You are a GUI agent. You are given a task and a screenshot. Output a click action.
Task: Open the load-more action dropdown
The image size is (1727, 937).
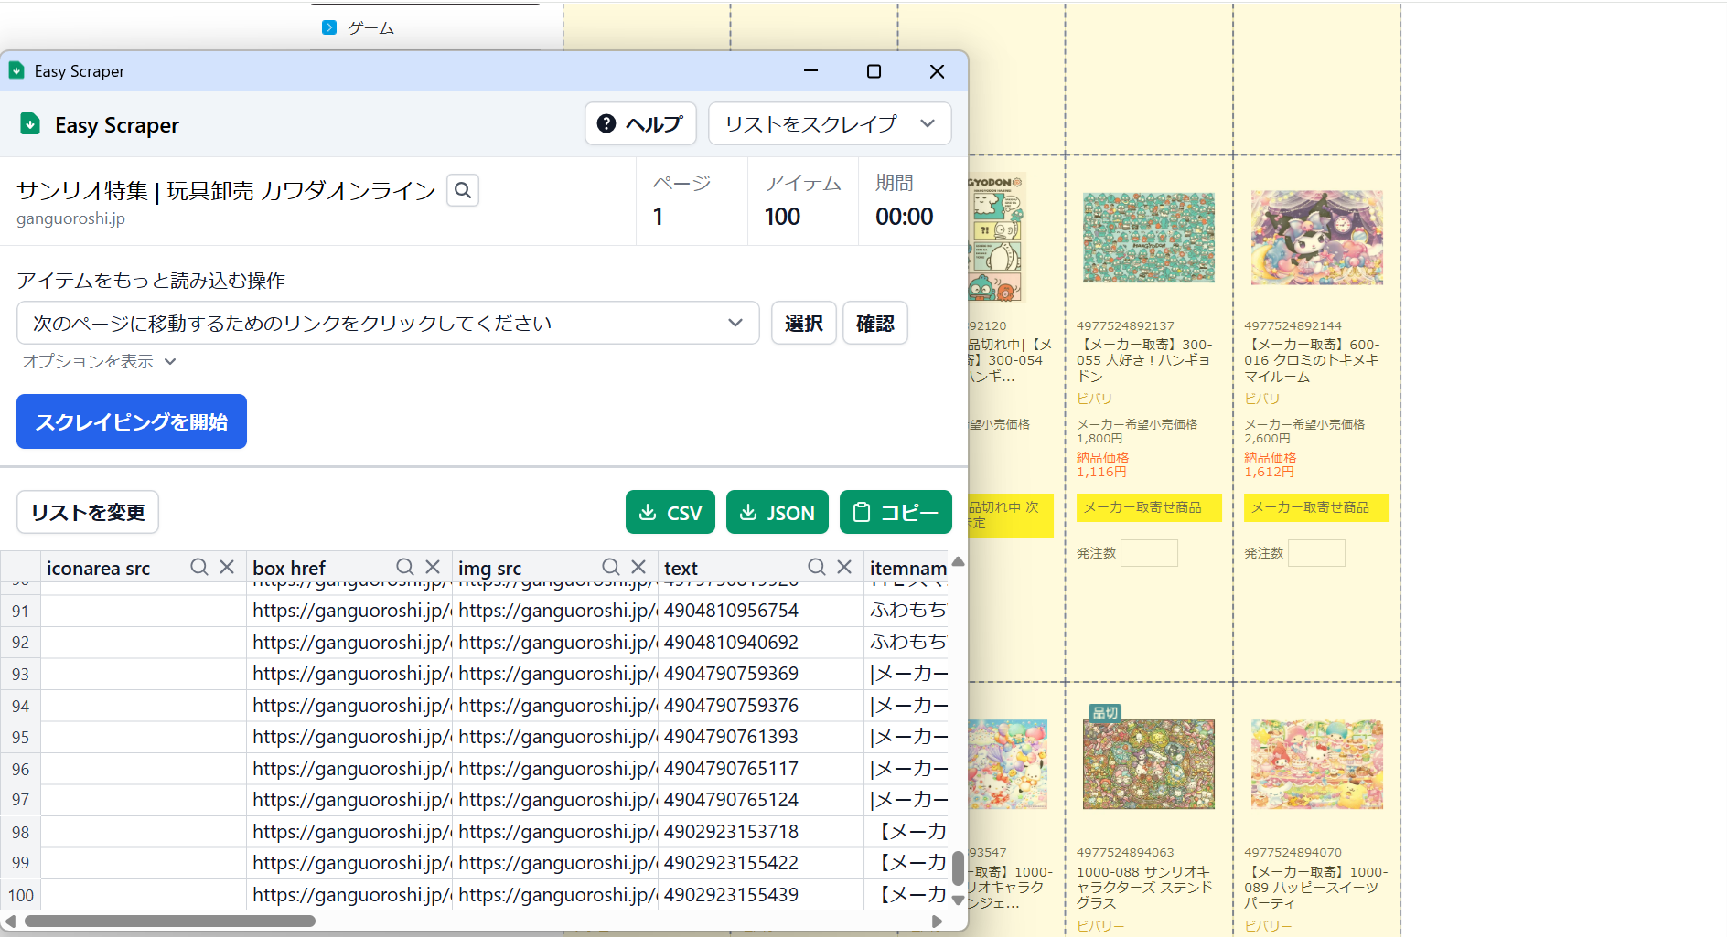tap(387, 324)
